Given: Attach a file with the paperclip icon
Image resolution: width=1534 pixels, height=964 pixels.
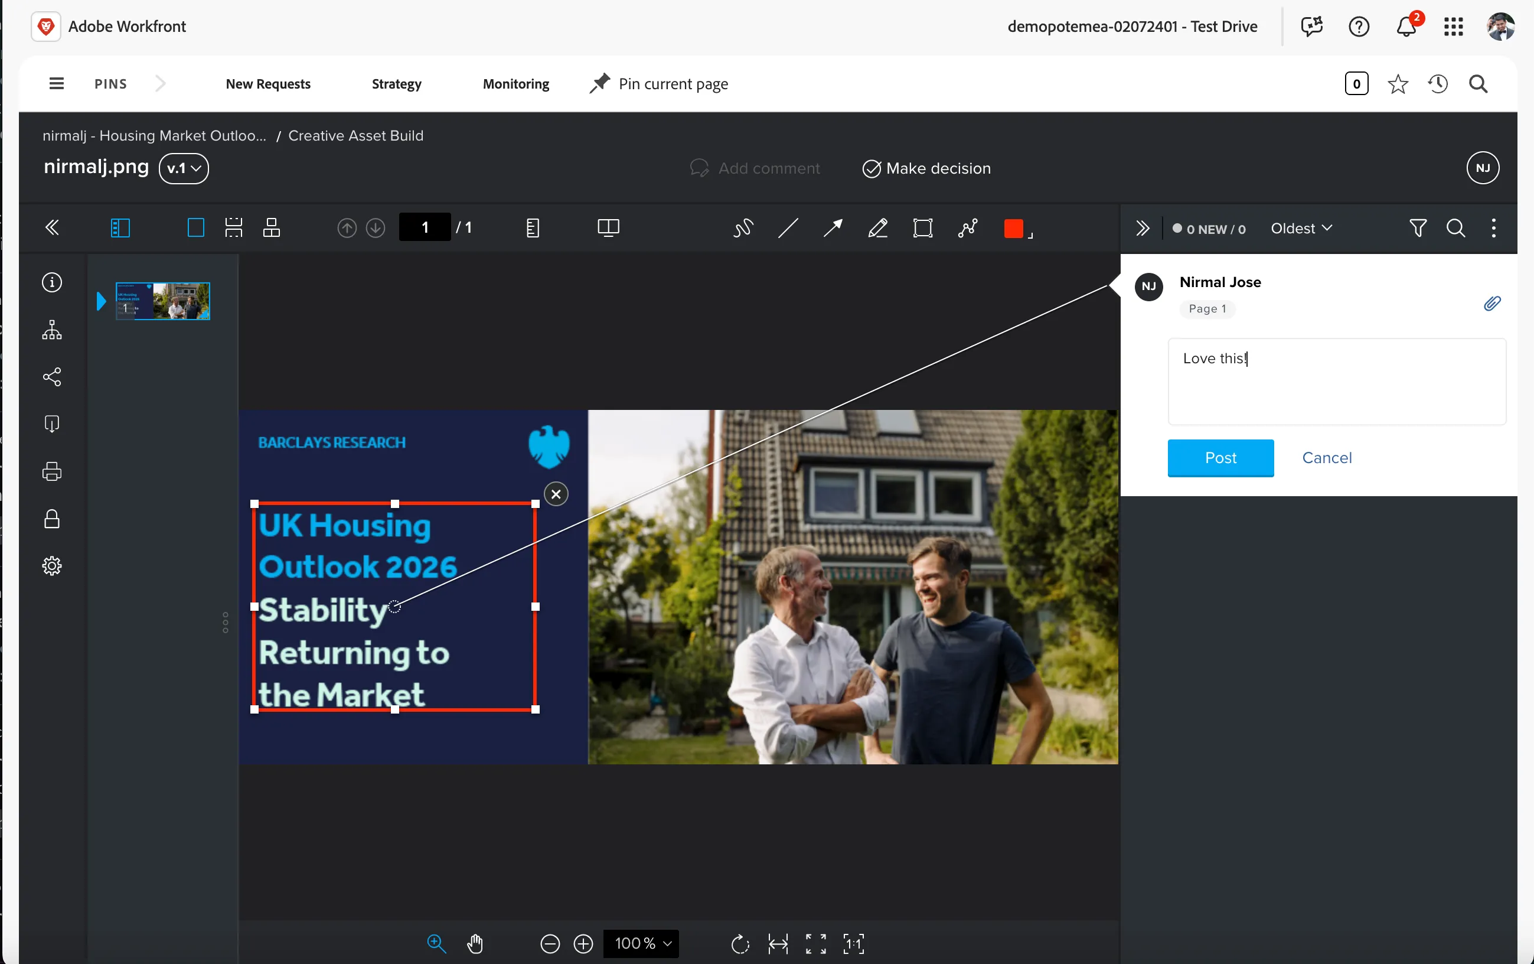Looking at the screenshot, I should coord(1491,303).
